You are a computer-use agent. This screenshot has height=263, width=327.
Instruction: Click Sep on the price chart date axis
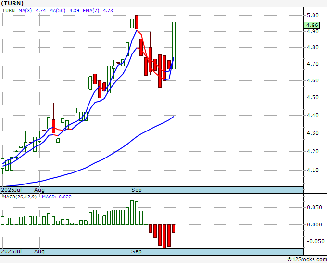[x=137, y=190]
